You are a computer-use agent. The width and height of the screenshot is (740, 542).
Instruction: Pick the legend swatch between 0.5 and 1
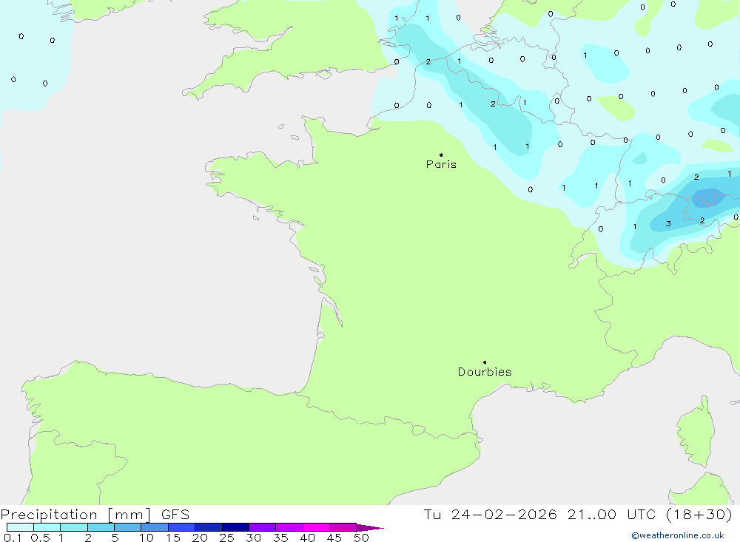[47, 527]
